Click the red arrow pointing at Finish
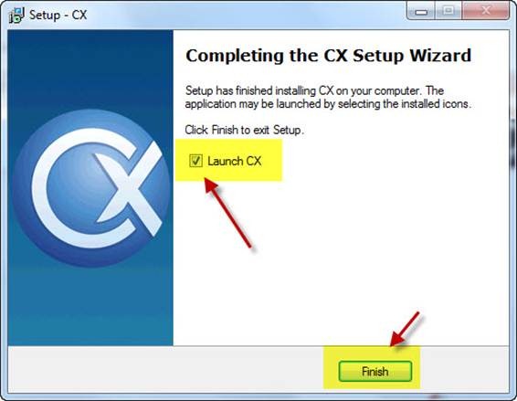517x401 pixels. pyautogui.click(x=405, y=329)
